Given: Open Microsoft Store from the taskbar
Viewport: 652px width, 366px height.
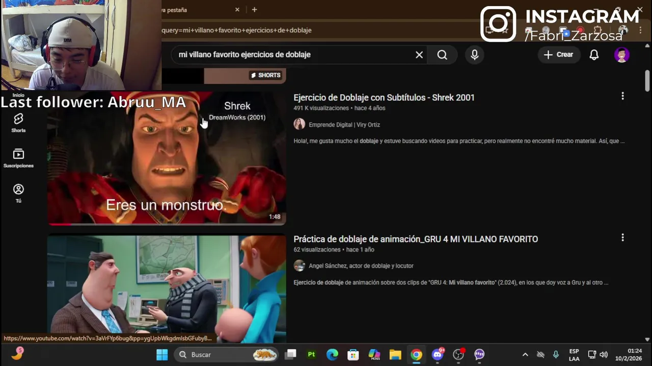Looking at the screenshot, I should coord(353,354).
